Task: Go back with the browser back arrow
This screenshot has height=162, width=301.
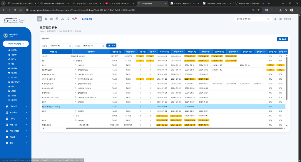Action: click(4, 10)
